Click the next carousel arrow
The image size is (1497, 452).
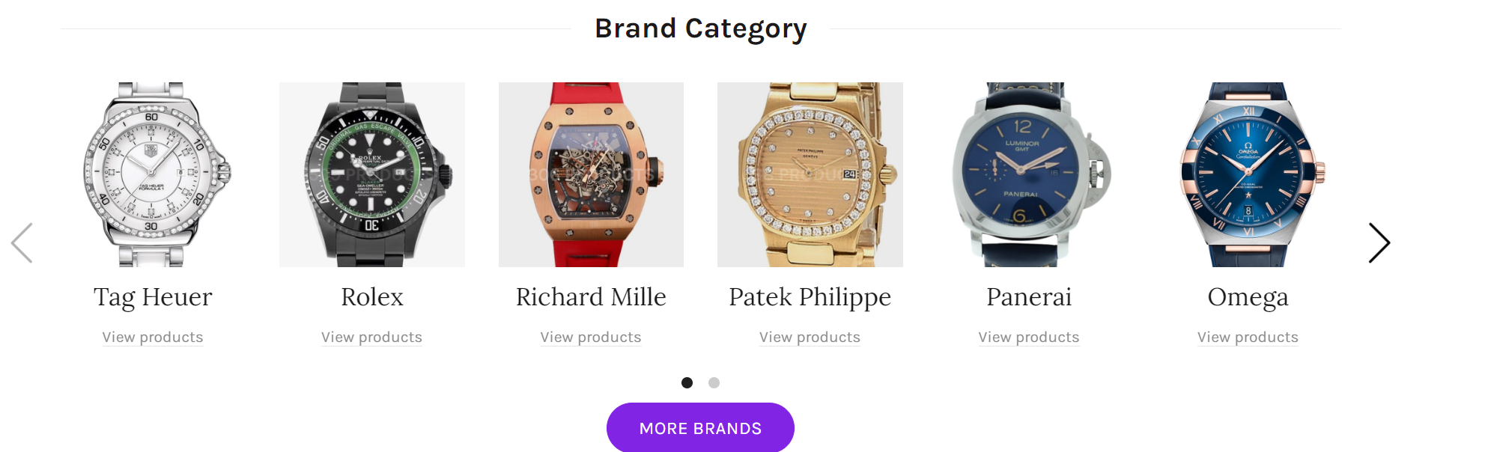click(x=1379, y=243)
